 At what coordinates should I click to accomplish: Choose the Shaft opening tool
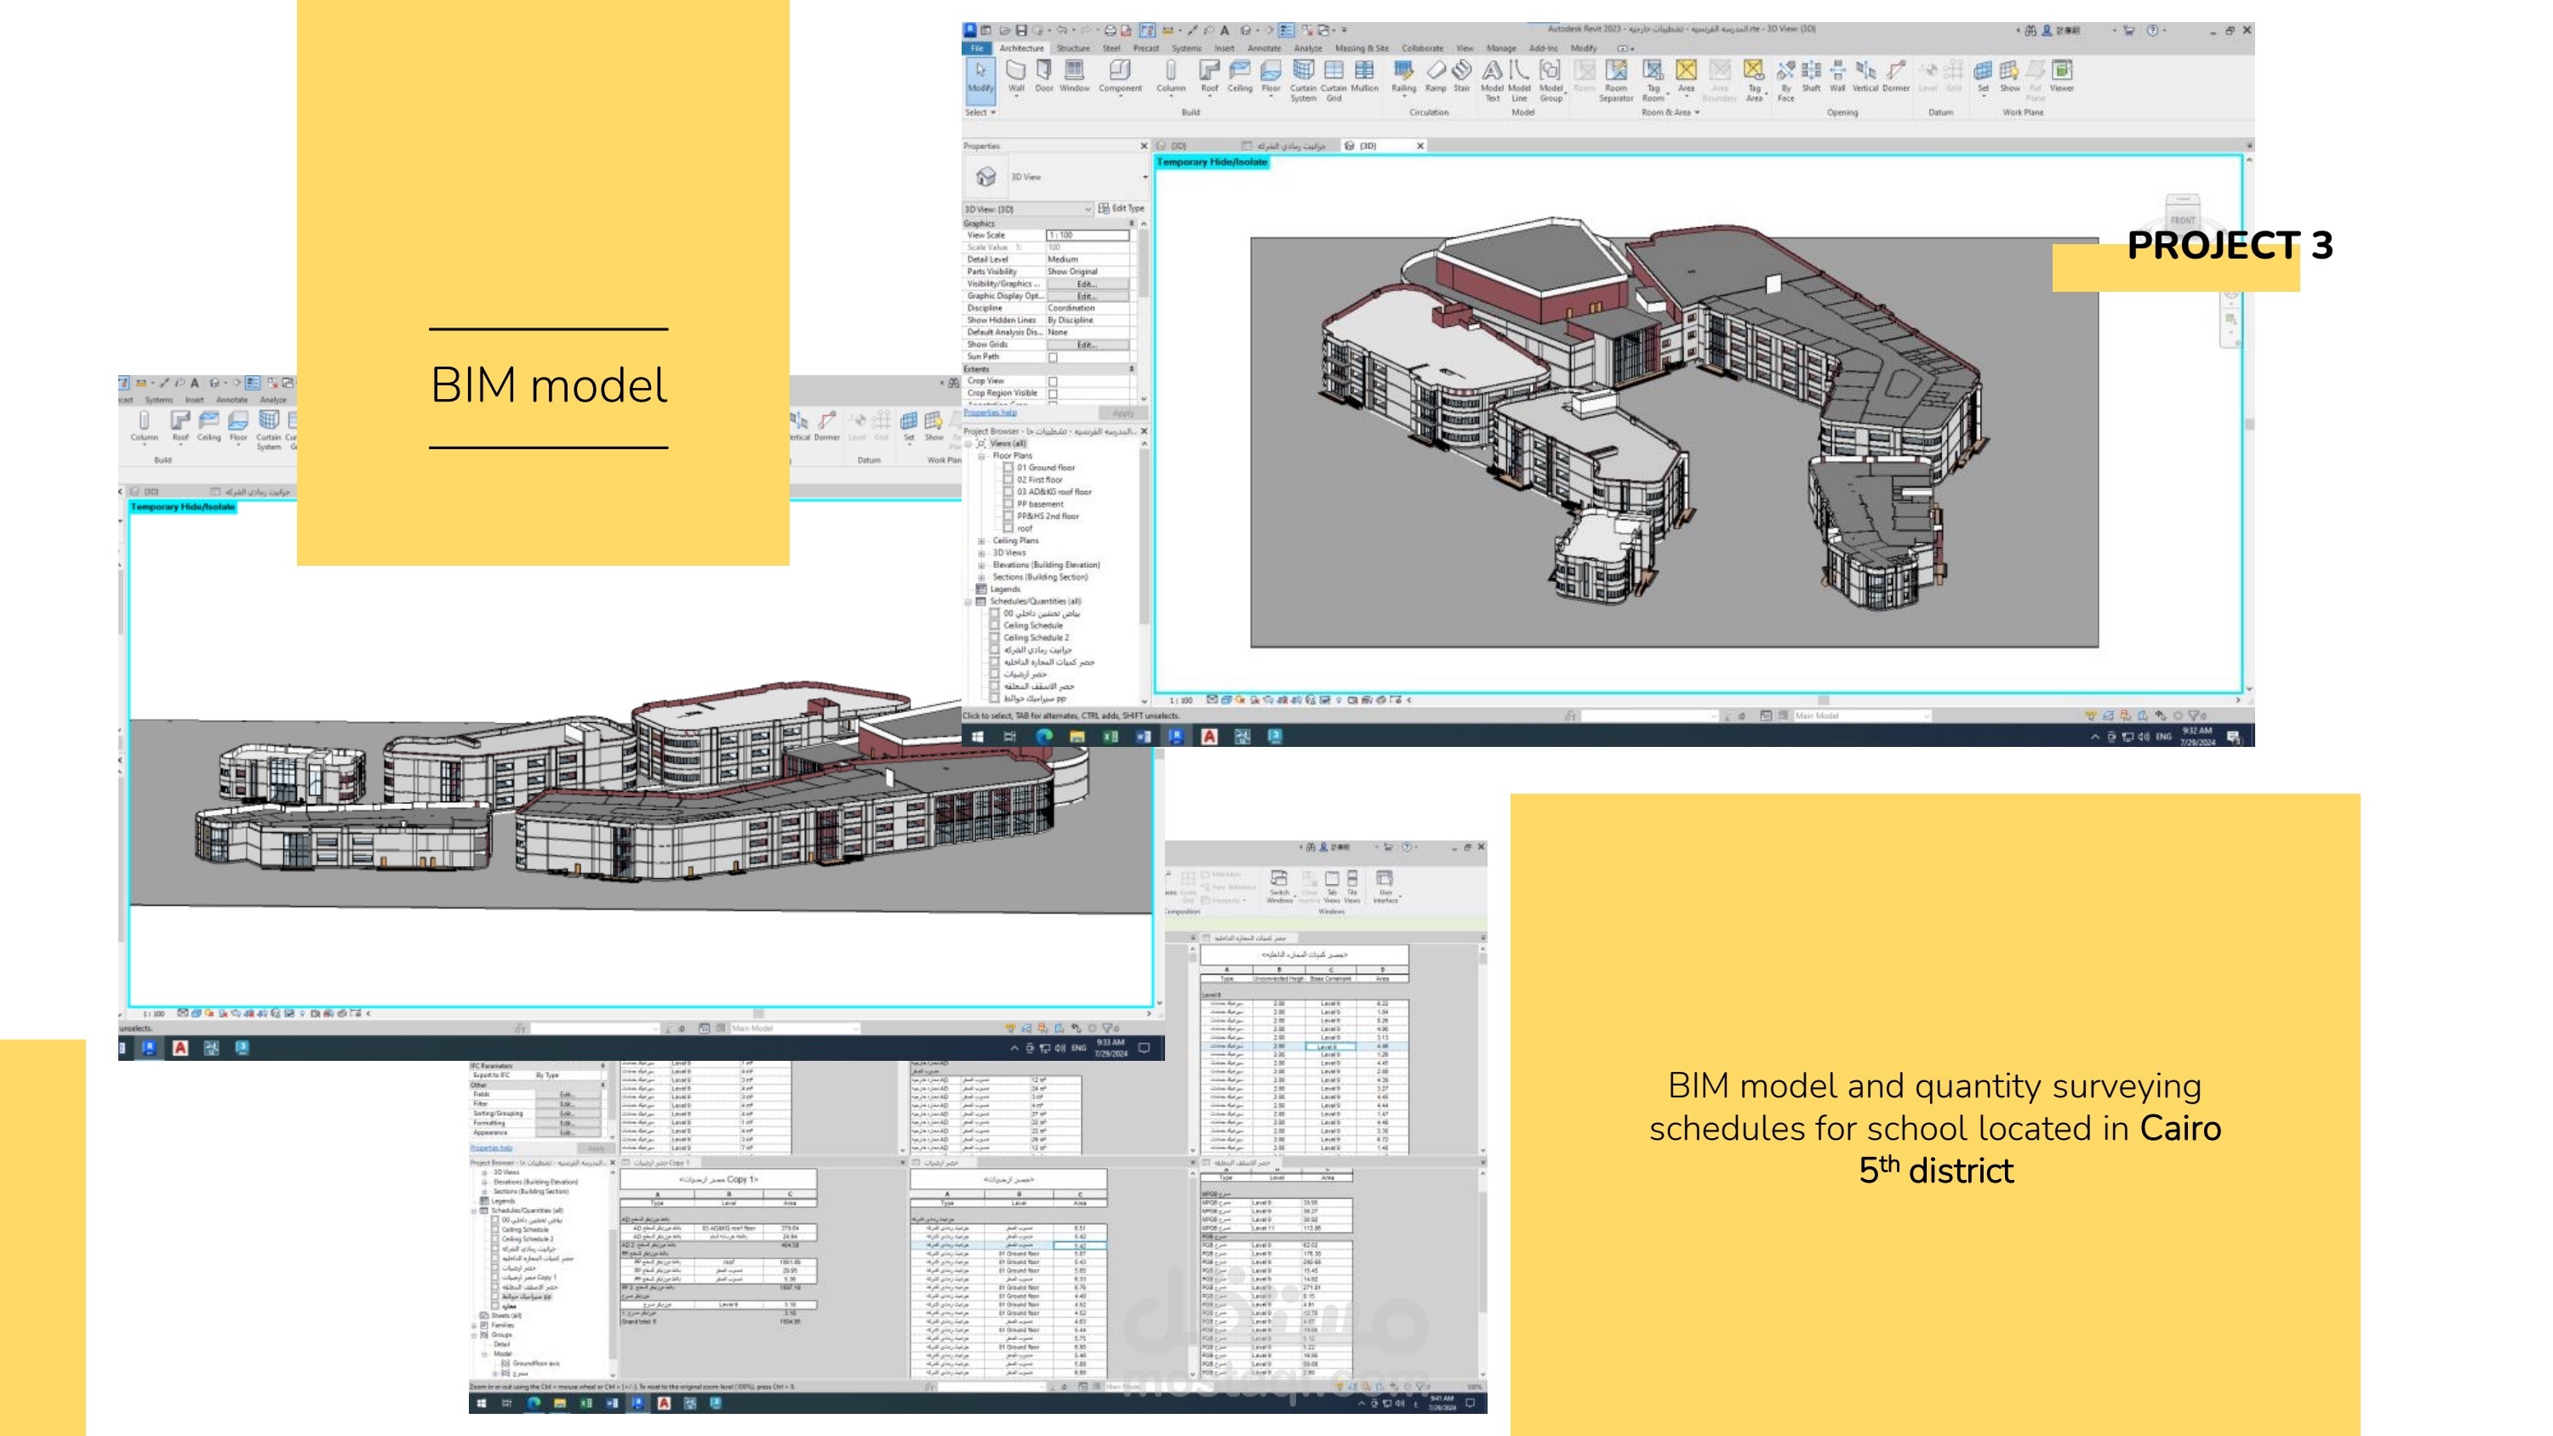point(1811,77)
